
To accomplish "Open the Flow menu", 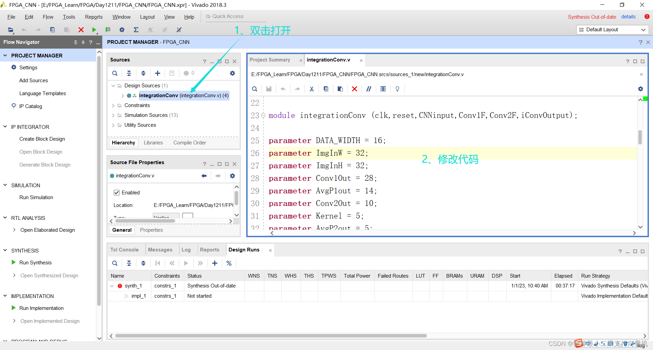I will click(x=48, y=17).
